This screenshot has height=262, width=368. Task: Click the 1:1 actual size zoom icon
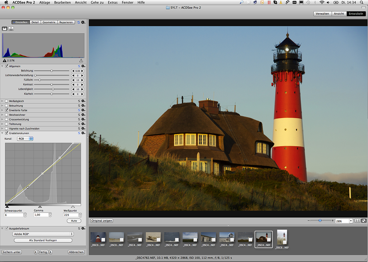pyautogui.click(x=357, y=221)
